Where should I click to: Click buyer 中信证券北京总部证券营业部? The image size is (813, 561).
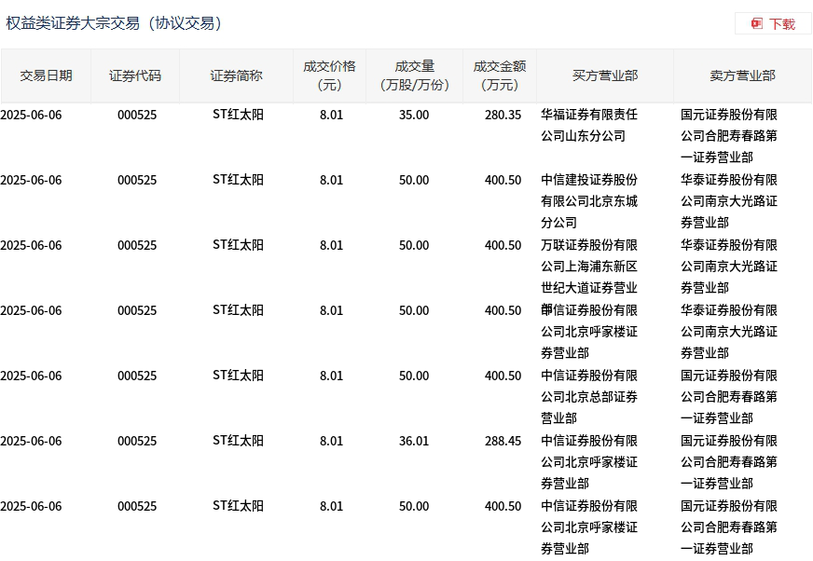click(x=589, y=397)
